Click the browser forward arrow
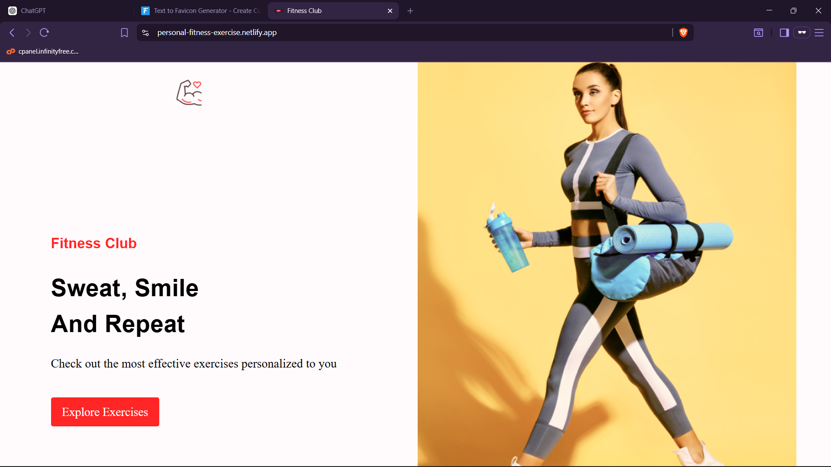The height and width of the screenshot is (467, 831). coord(28,32)
